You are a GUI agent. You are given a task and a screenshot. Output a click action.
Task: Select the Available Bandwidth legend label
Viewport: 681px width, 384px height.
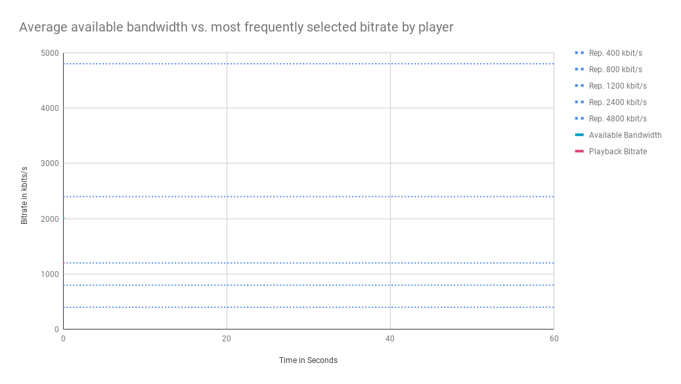pos(625,135)
